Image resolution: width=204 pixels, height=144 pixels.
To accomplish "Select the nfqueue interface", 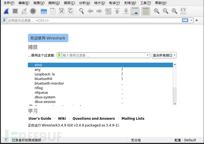I will coord(100,93).
